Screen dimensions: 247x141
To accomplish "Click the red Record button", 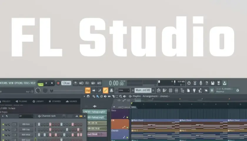I will pyautogui.click(x=58, y=83).
